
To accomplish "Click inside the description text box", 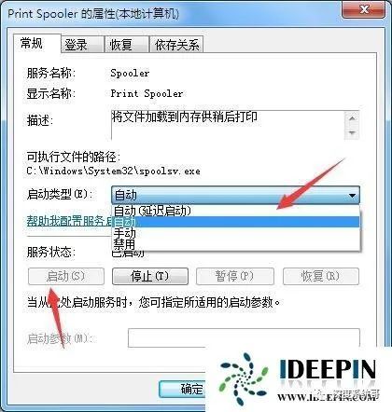I will click(227, 125).
